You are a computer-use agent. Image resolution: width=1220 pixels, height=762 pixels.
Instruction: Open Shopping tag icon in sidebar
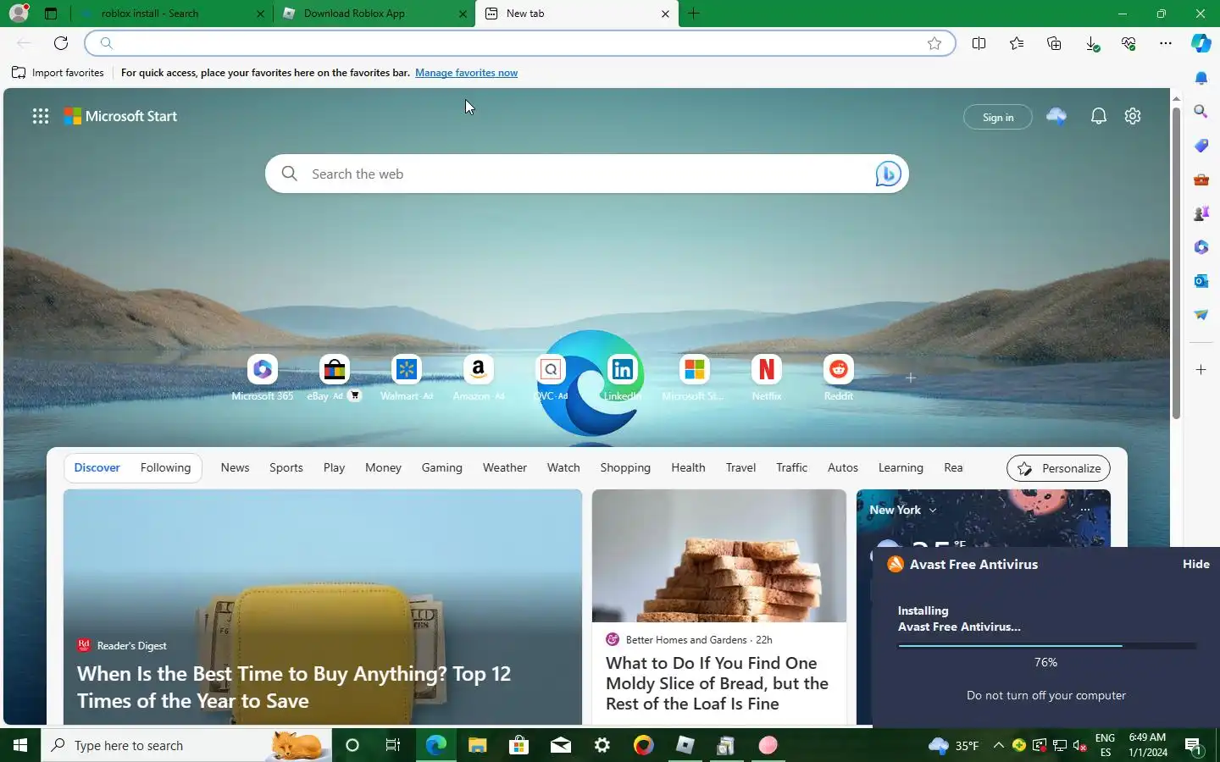coord(1201,145)
